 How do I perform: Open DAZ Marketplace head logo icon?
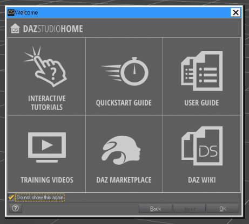click(x=121, y=150)
